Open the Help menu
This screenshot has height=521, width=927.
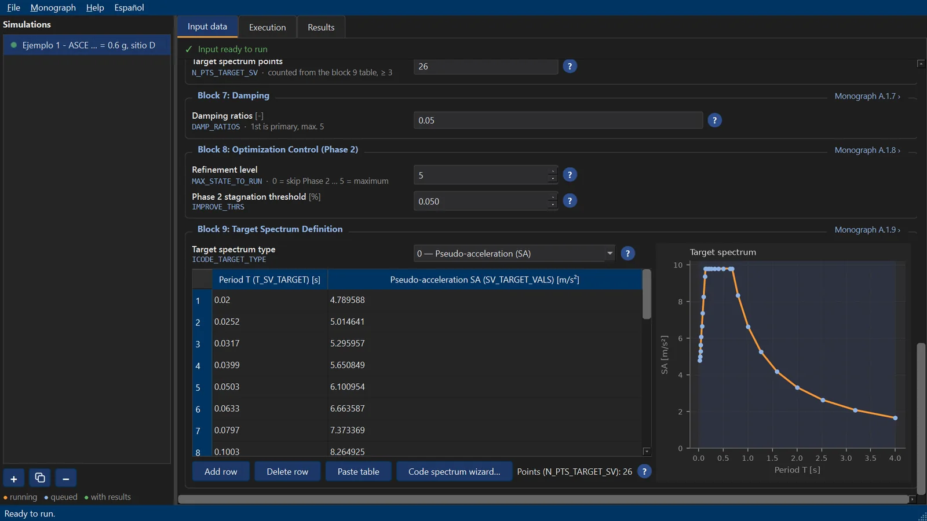95,8
